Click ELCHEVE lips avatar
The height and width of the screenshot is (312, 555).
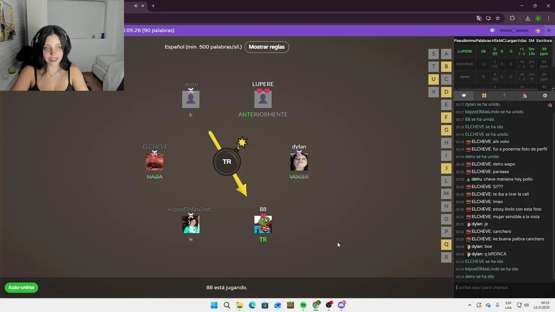point(155,162)
